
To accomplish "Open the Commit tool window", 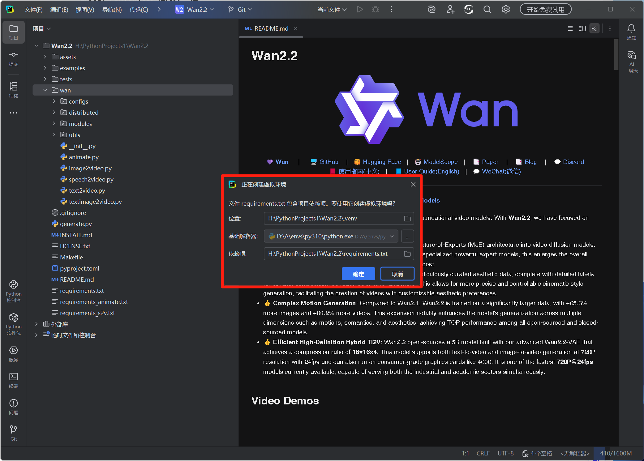I will click(x=13, y=59).
